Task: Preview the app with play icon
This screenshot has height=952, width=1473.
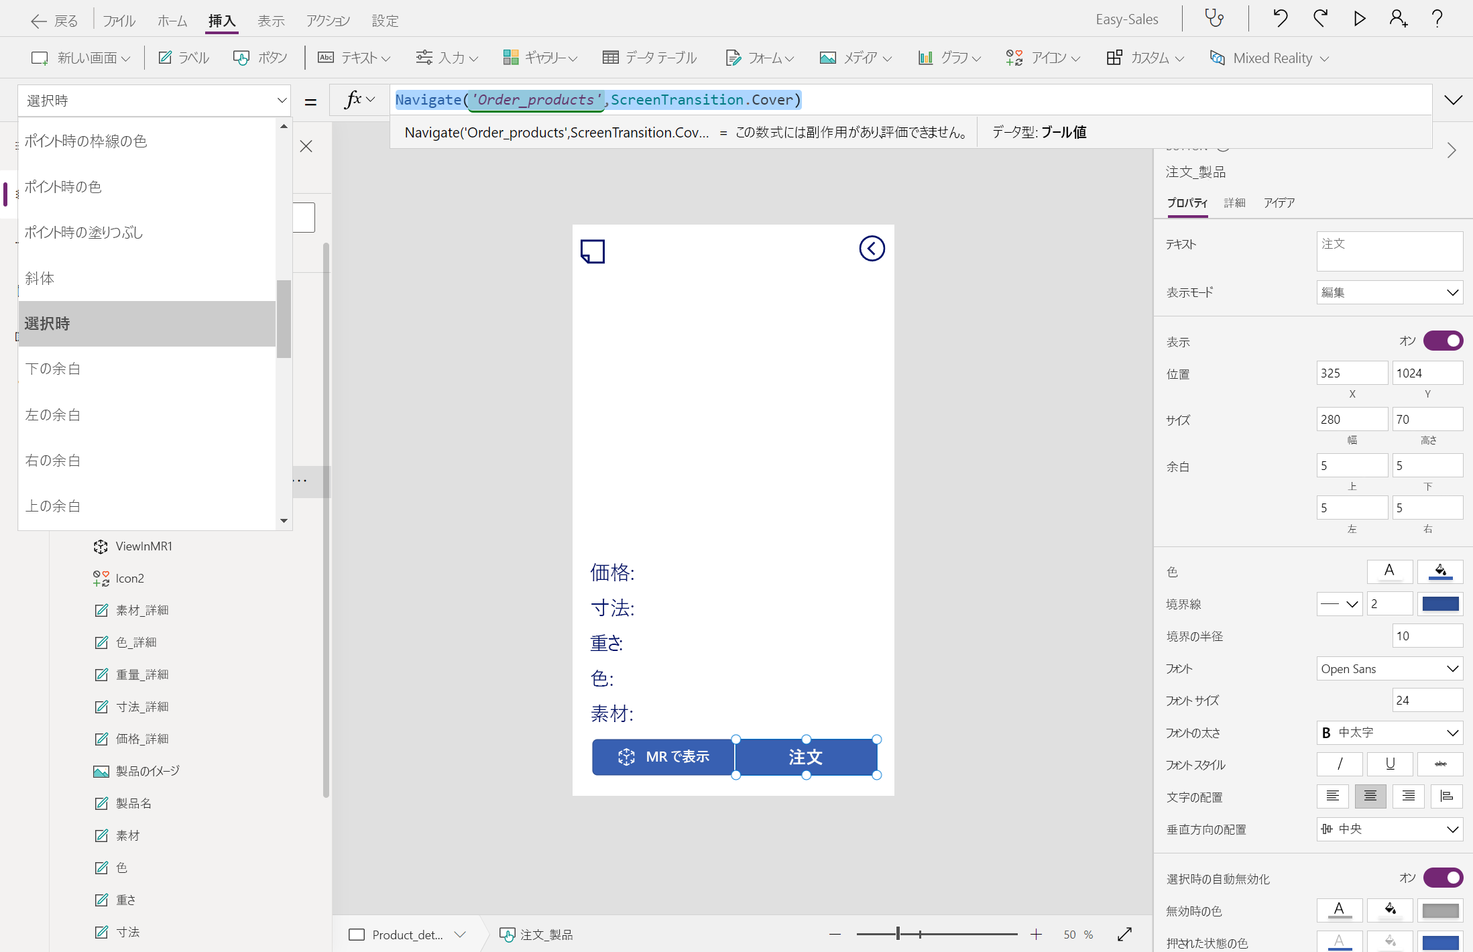Action: (1359, 19)
